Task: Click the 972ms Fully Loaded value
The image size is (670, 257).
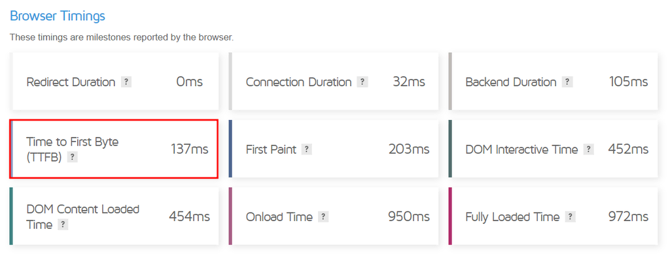Action: pyautogui.click(x=629, y=217)
